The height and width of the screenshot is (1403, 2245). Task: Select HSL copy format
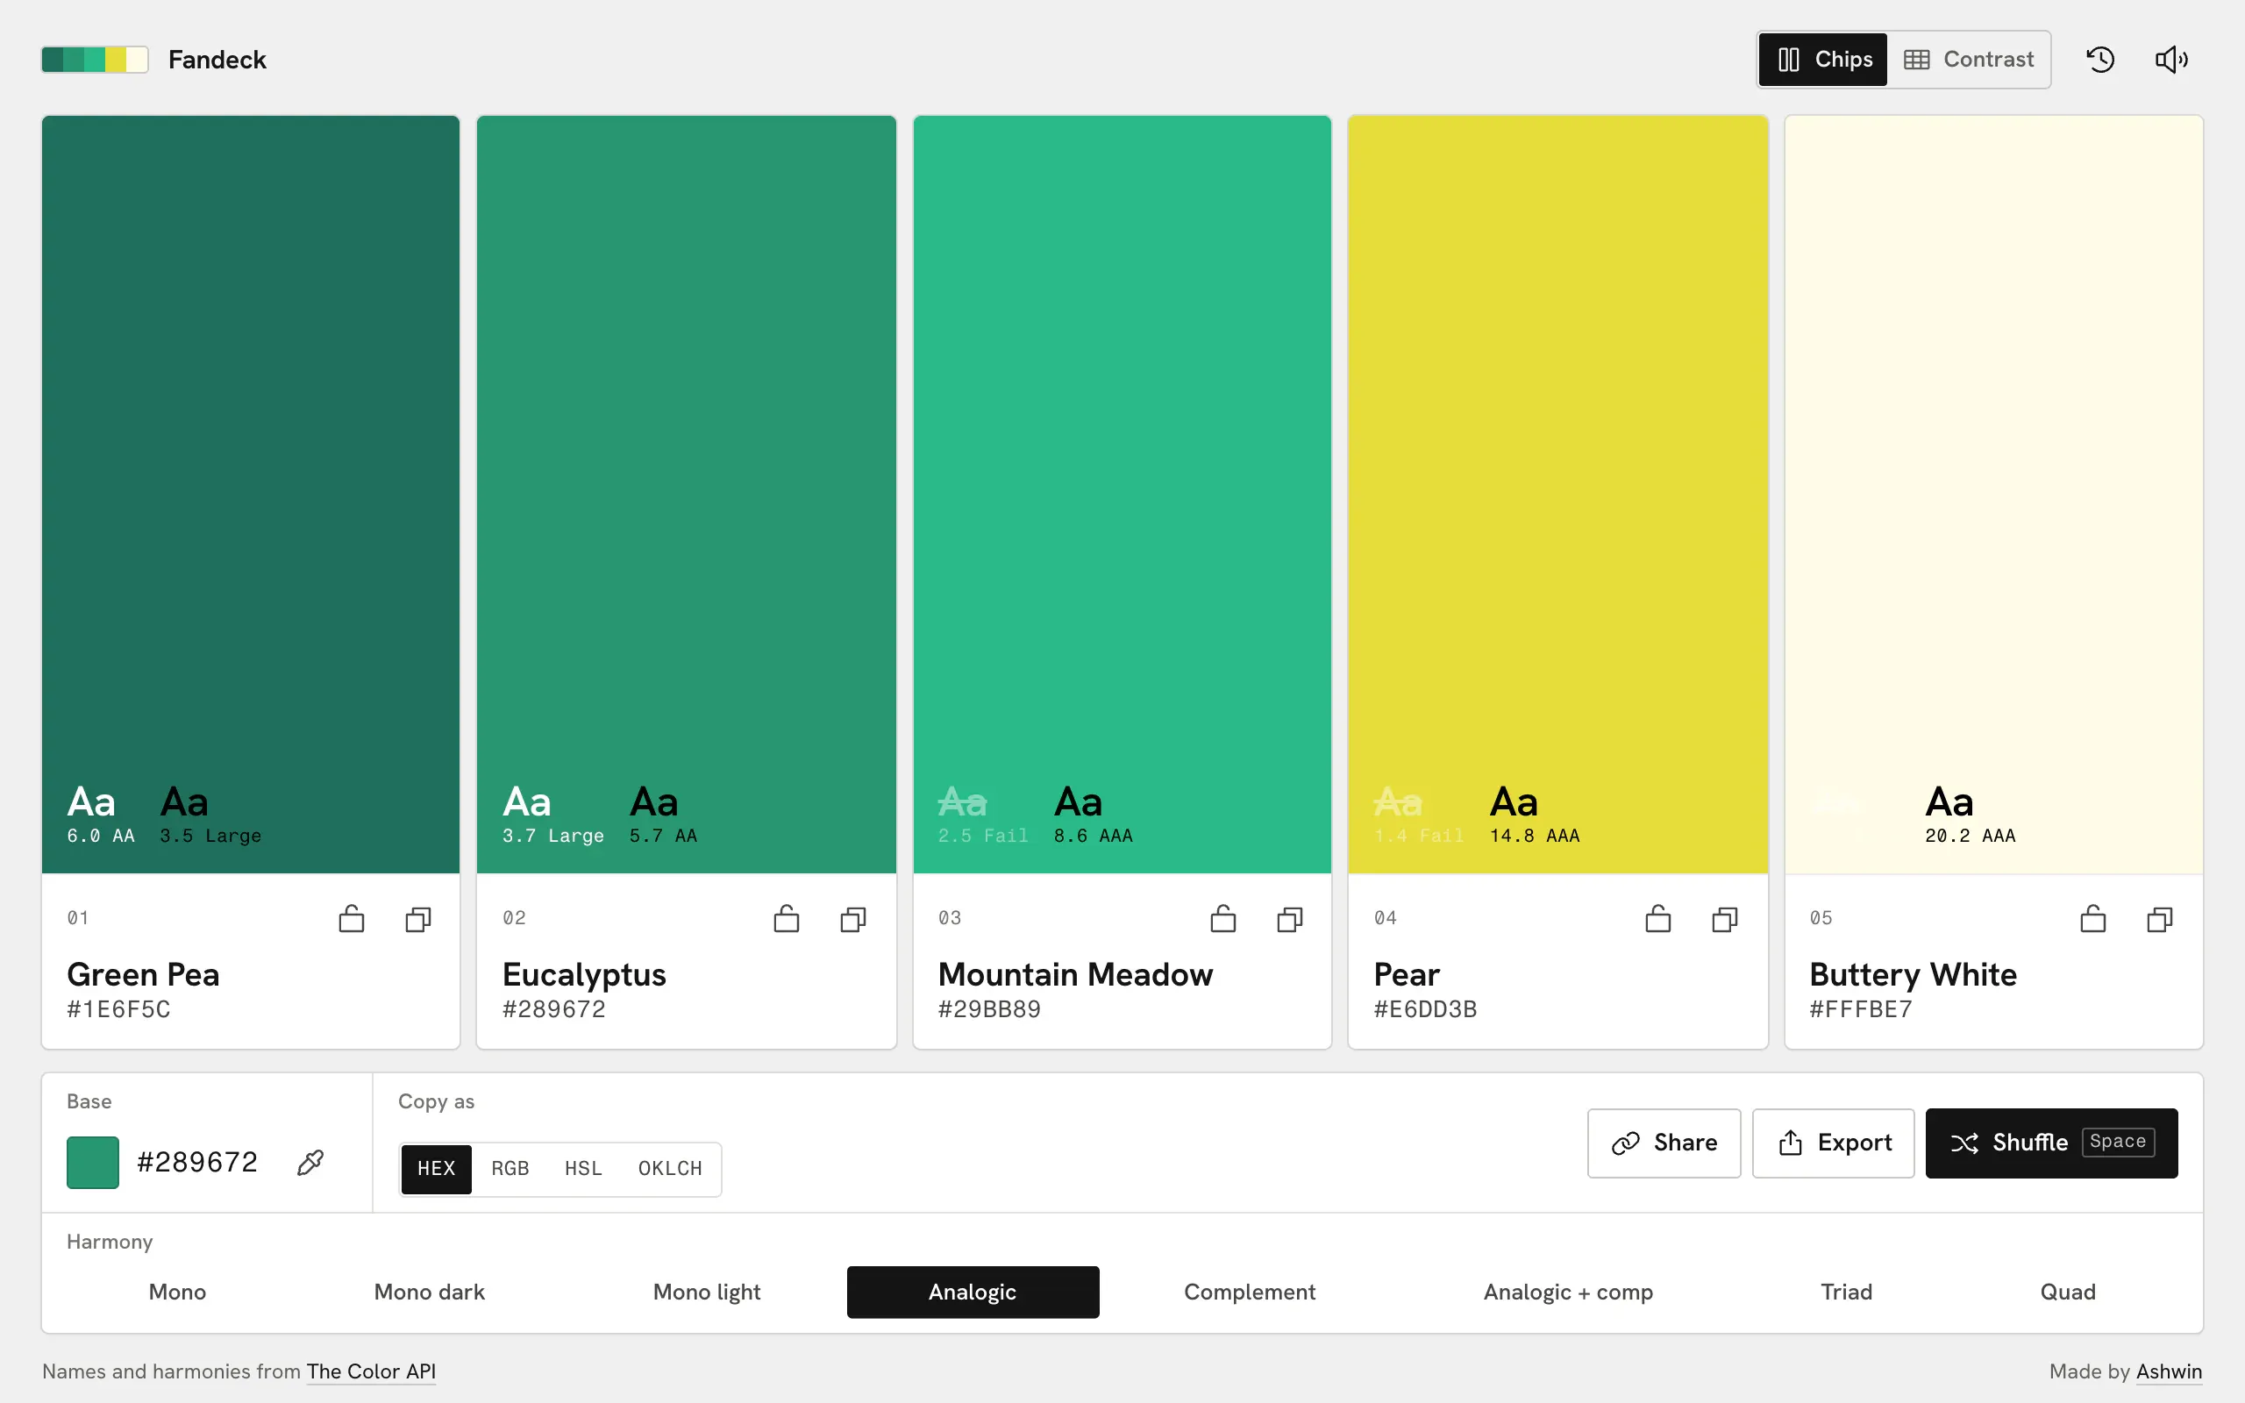583,1168
